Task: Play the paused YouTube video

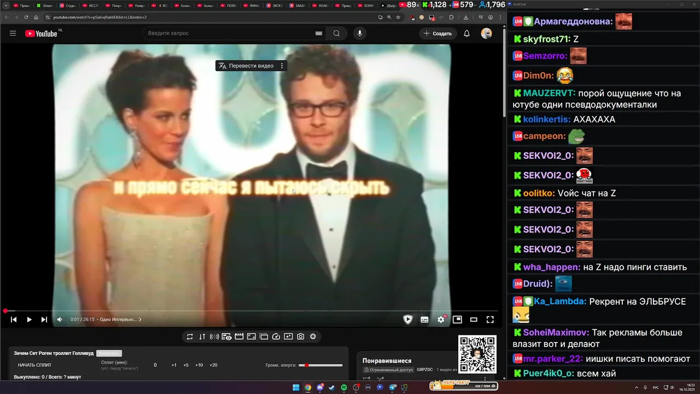Action: click(29, 320)
